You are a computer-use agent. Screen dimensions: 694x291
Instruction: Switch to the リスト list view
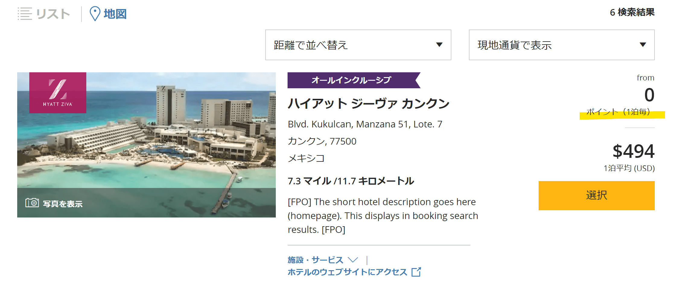(44, 14)
